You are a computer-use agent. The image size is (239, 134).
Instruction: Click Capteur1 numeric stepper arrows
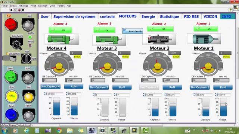[x=194, y=95]
